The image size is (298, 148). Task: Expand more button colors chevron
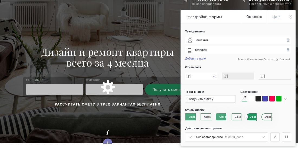point(286,99)
